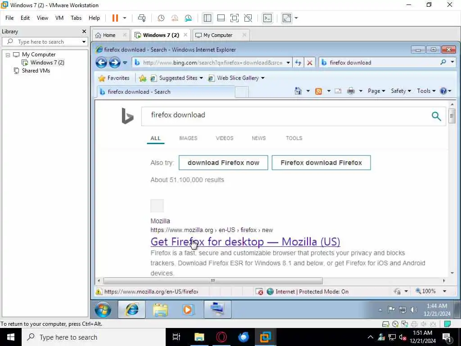Image resolution: width=461 pixels, height=346 pixels.
Task: Open the IE Tools menu
Action: 426,91
